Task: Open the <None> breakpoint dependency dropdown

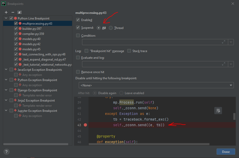Action: (x=156, y=85)
